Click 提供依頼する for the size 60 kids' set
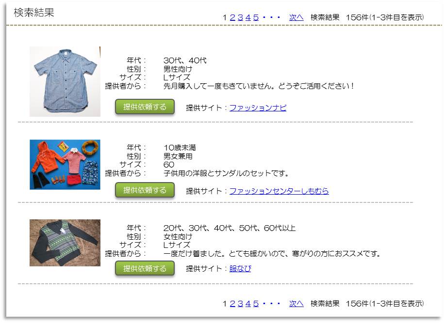Screen dimensions: 444x323 pyautogui.click(x=145, y=190)
